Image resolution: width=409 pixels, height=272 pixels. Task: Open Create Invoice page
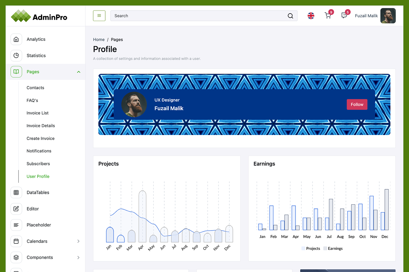click(41, 138)
